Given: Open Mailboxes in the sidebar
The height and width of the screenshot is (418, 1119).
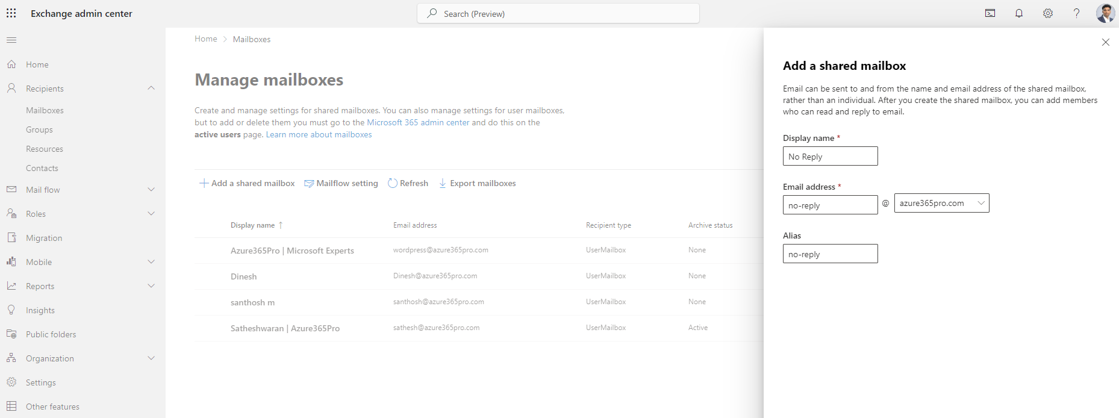Looking at the screenshot, I should click(x=45, y=110).
